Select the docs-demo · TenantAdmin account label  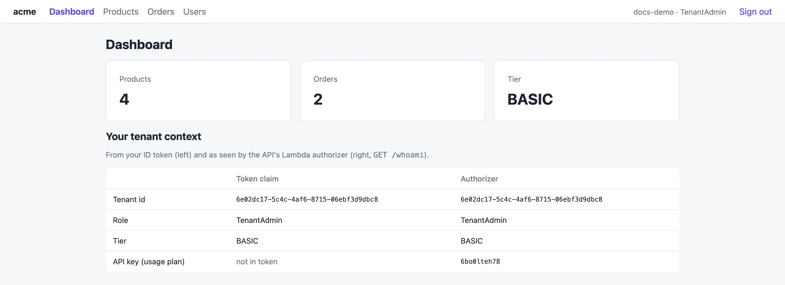[x=680, y=12]
